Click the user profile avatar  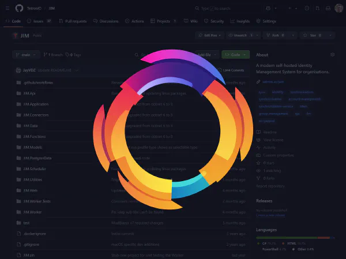coord(339,8)
